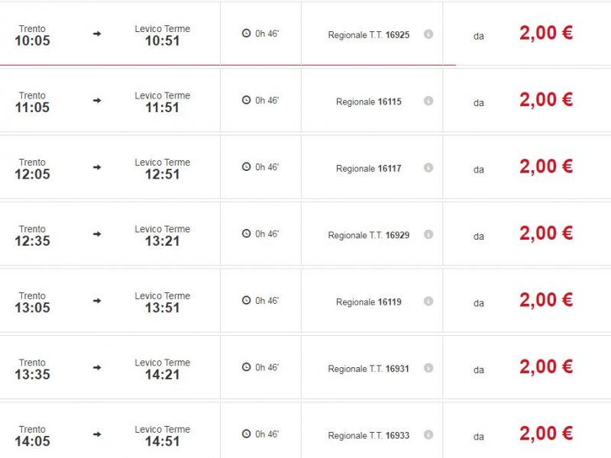
Task: Open info icon for Regionale T.T. 16933
Action: point(428,434)
